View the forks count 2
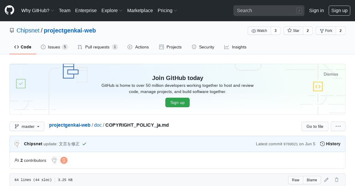The height and width of the screenshot is (186, 355). [341, 31]
